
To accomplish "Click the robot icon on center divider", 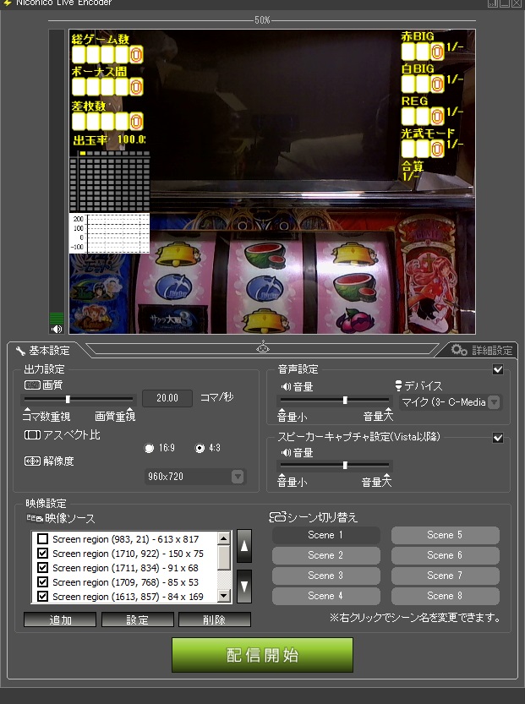I will click(x=263, y=347).
